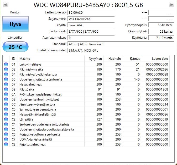Select worst value 109 in Lämpötila row
The image size is (177, 165).
[x=118, y=119]
